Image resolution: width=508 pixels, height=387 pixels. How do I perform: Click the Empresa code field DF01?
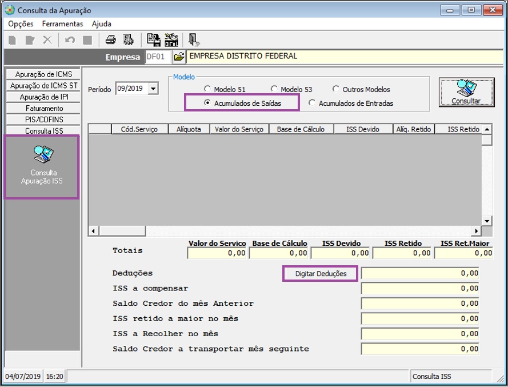pos(158,57)
